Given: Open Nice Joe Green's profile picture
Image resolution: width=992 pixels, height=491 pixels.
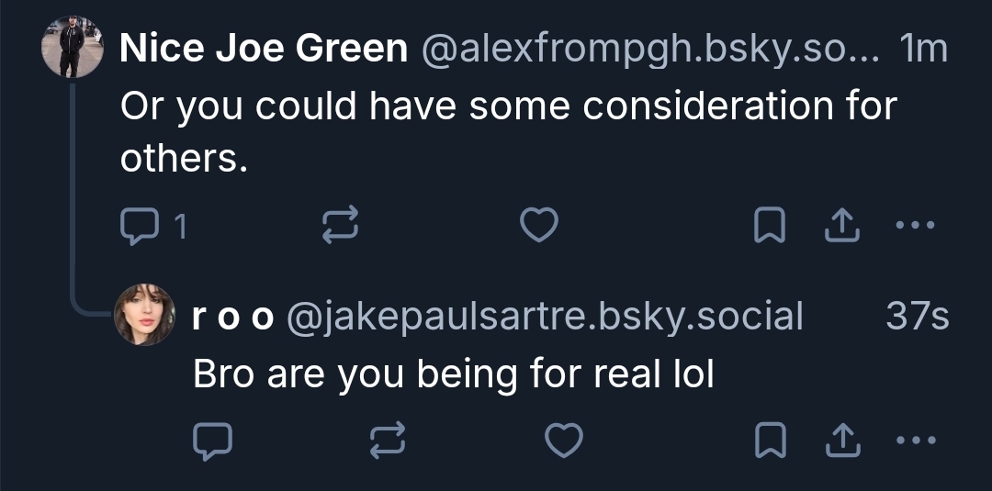Looking at the screenshot, I should (73, 47).
